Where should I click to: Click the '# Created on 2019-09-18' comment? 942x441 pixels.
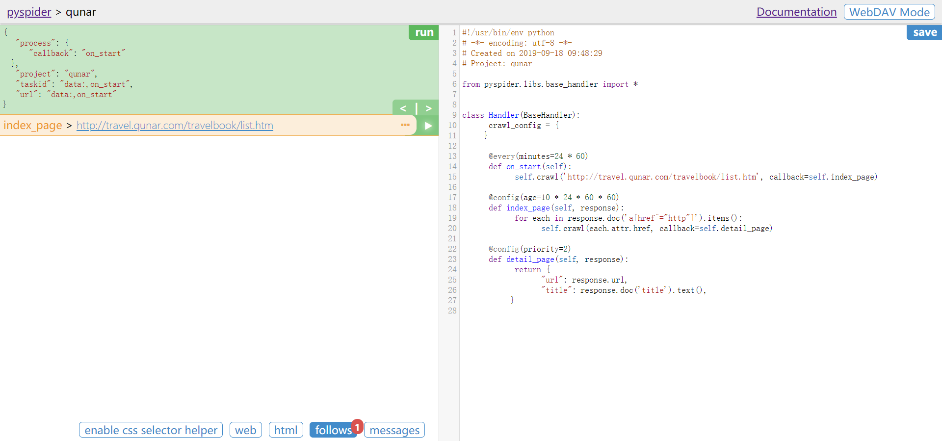[532, 53]
